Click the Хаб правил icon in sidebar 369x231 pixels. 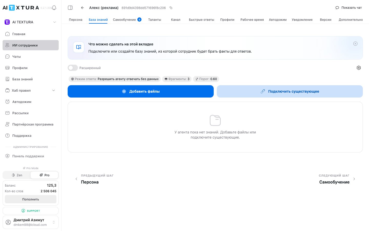7,90
